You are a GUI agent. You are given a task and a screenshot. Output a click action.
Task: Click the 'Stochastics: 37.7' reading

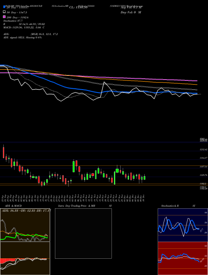pos(13,21)
